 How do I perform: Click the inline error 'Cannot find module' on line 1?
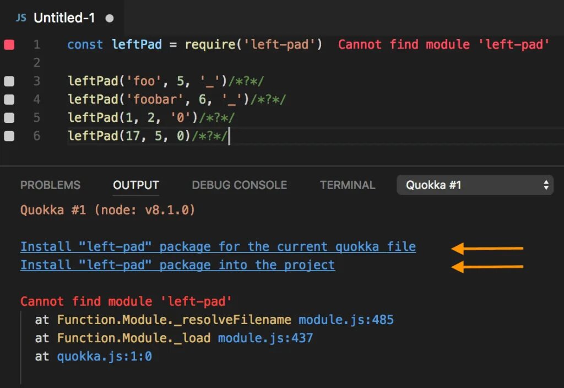(444, 45)
